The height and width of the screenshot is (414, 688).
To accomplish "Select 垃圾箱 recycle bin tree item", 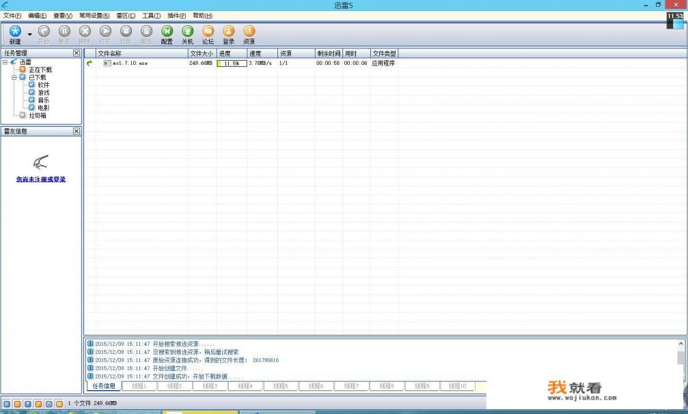I will coord(38,115).
